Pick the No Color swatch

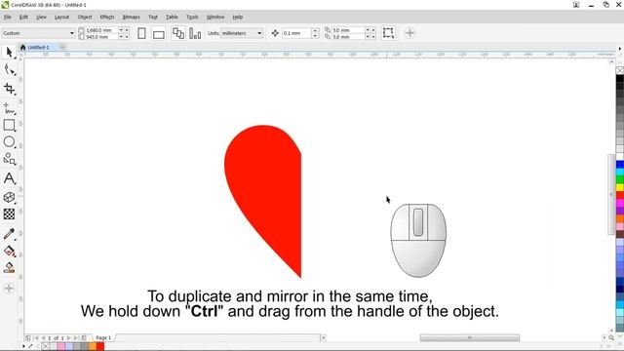45,346
